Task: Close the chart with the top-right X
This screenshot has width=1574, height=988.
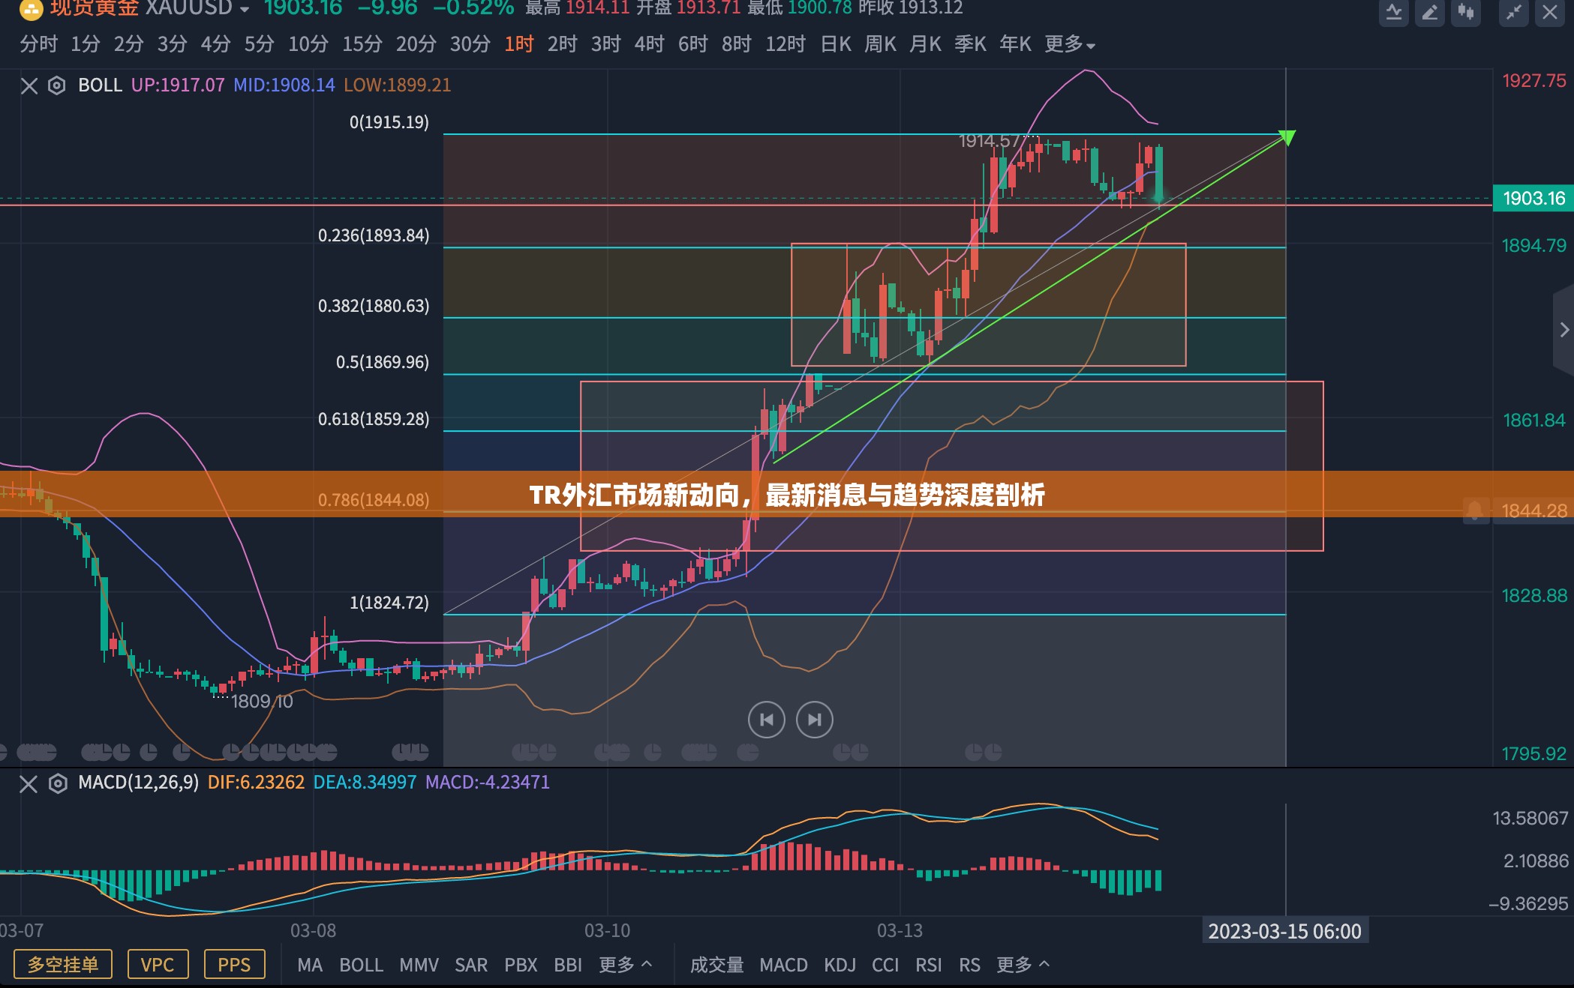Action: click(x=1550, y=13)
